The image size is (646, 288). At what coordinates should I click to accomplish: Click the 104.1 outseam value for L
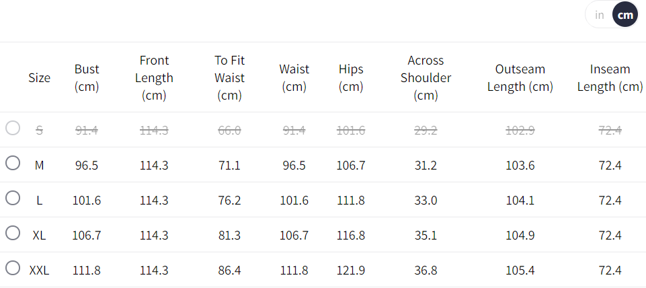point(520,201)
